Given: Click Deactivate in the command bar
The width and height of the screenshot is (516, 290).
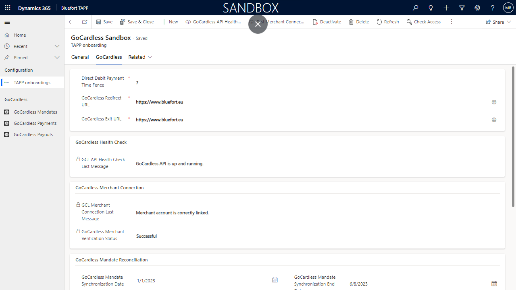Looking at the screenshot, I should (x=327, y=22).
